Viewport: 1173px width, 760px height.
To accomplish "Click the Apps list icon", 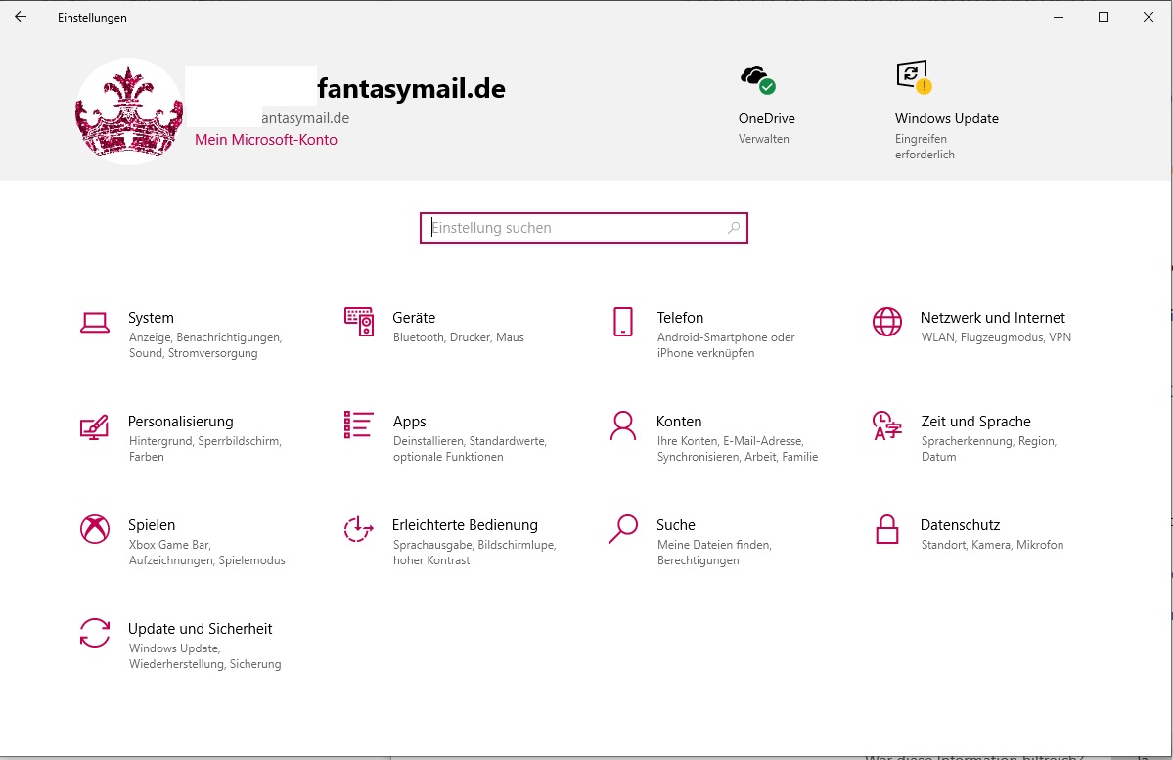I will 359,425.
